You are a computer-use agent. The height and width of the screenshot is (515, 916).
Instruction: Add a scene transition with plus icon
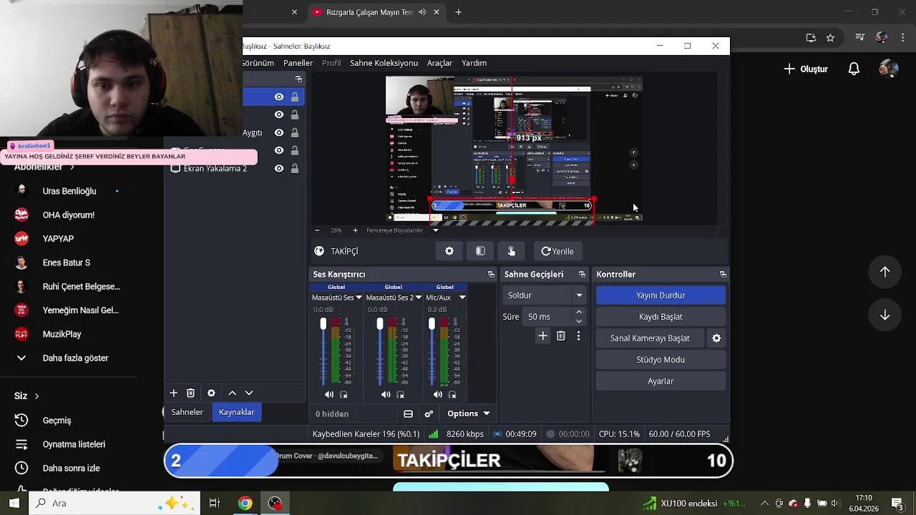pos(542,335)
